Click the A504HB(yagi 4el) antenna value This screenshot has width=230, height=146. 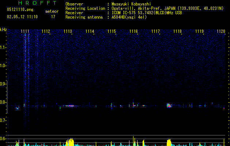(x=129, y=17)
